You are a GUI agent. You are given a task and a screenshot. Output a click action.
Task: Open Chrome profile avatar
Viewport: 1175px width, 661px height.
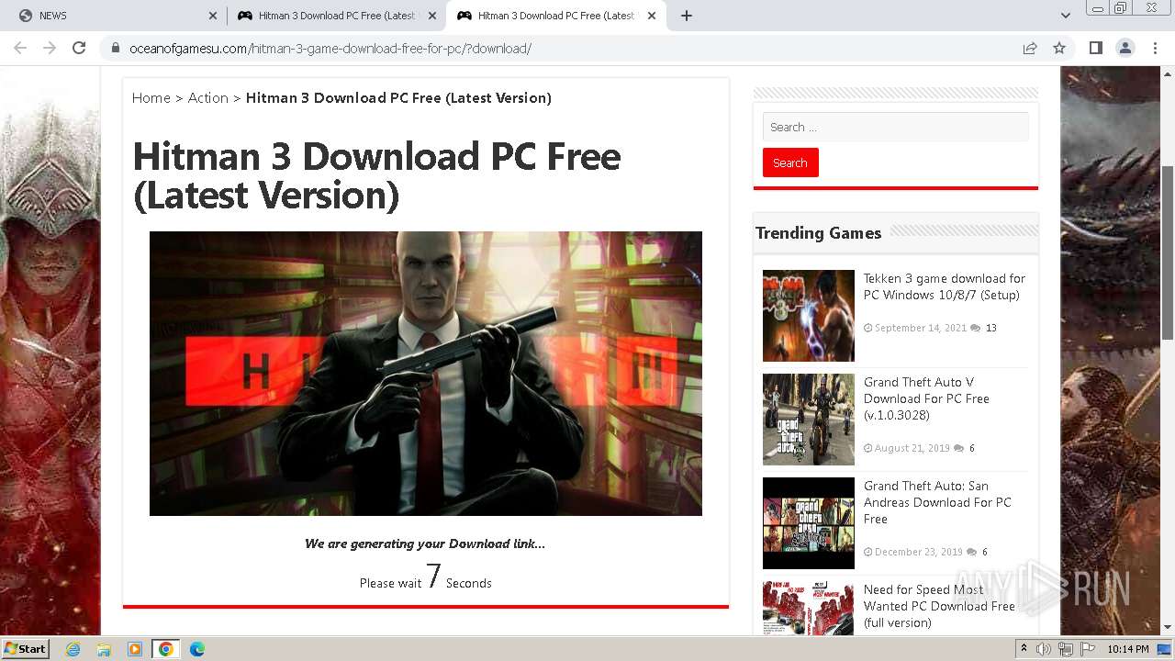pos(1125,48)
